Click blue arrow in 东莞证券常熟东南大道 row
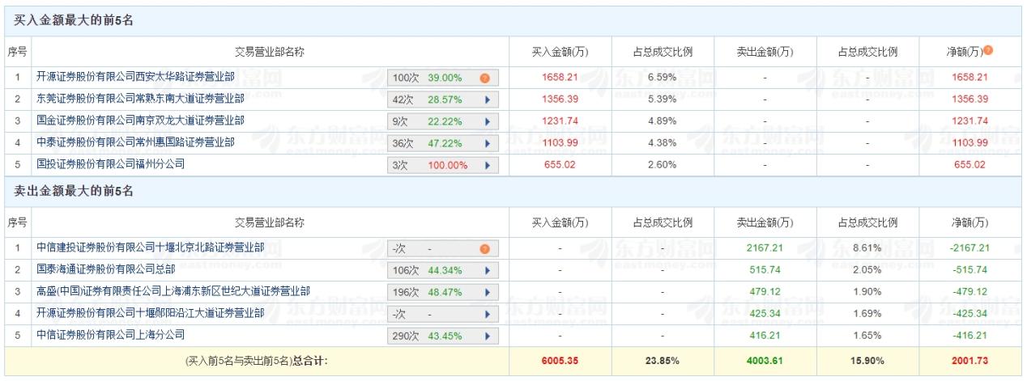The width and height of the screenshot is (1027, 381). click(x=488, y=99)
